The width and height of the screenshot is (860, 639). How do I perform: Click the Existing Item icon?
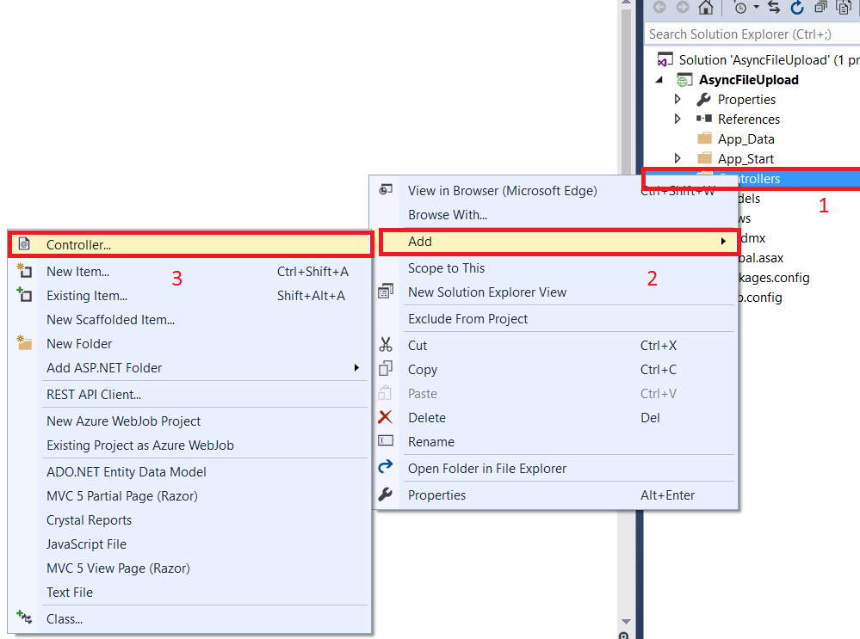[24, 294]
